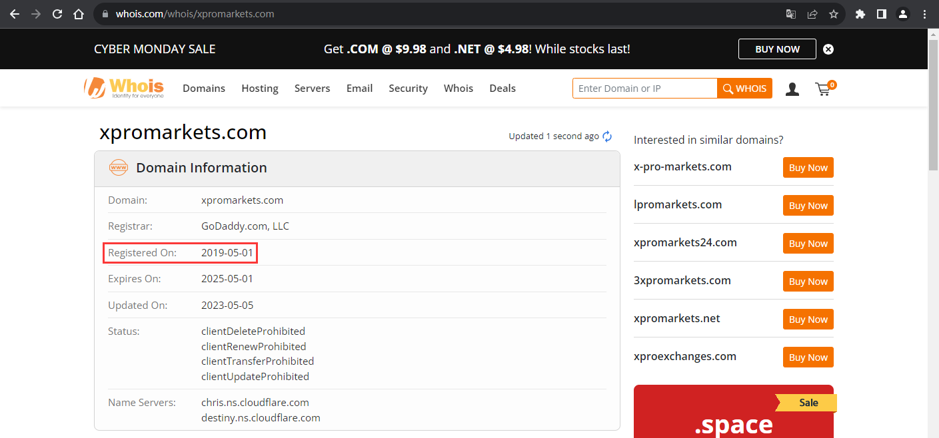The image size is (939, 438).
Task: Open the browser home page icon
Action: (79, 14)
